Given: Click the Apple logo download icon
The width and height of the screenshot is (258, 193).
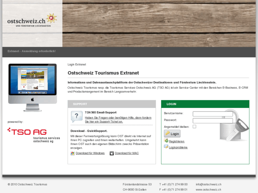Looking at the screenshot, I should tap(112, 153).
